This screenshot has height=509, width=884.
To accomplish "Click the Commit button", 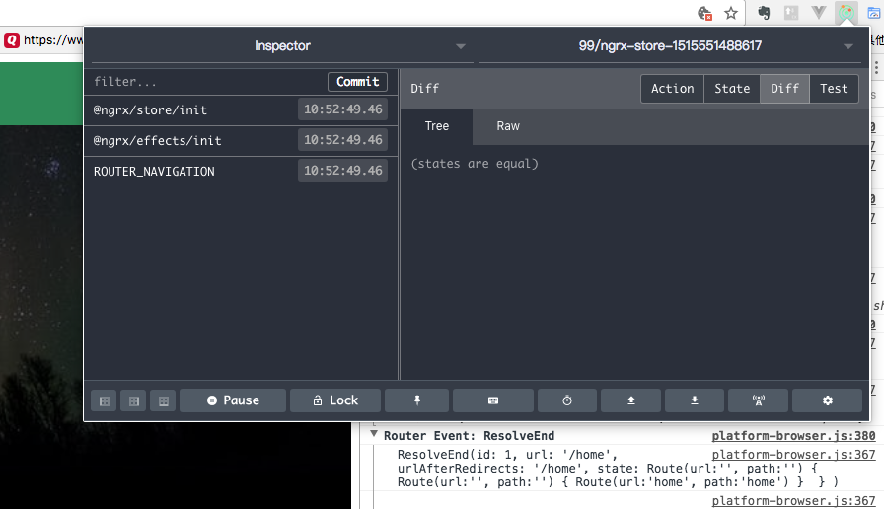I will [x=357, y=82].
